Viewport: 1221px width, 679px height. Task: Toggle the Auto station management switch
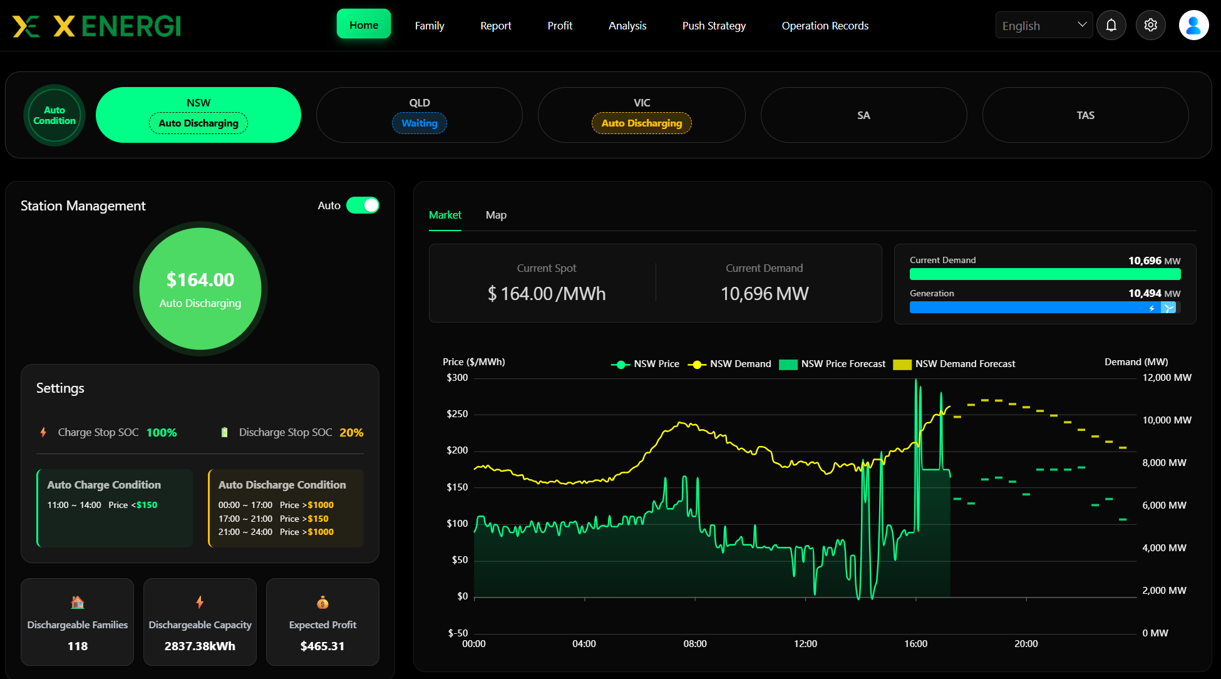point(363,205)
